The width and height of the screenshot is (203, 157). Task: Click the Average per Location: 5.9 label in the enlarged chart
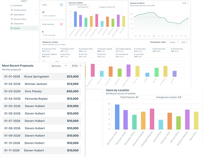(x=169, y=97)
